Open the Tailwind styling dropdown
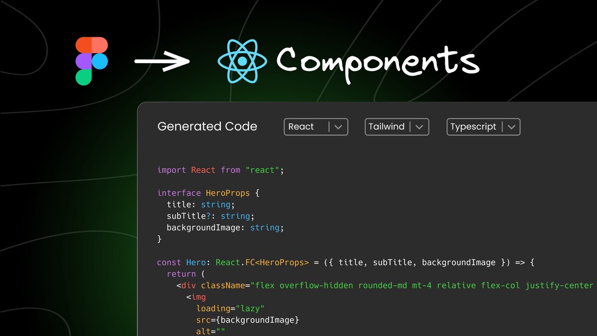597x336 pixels. 397,126
